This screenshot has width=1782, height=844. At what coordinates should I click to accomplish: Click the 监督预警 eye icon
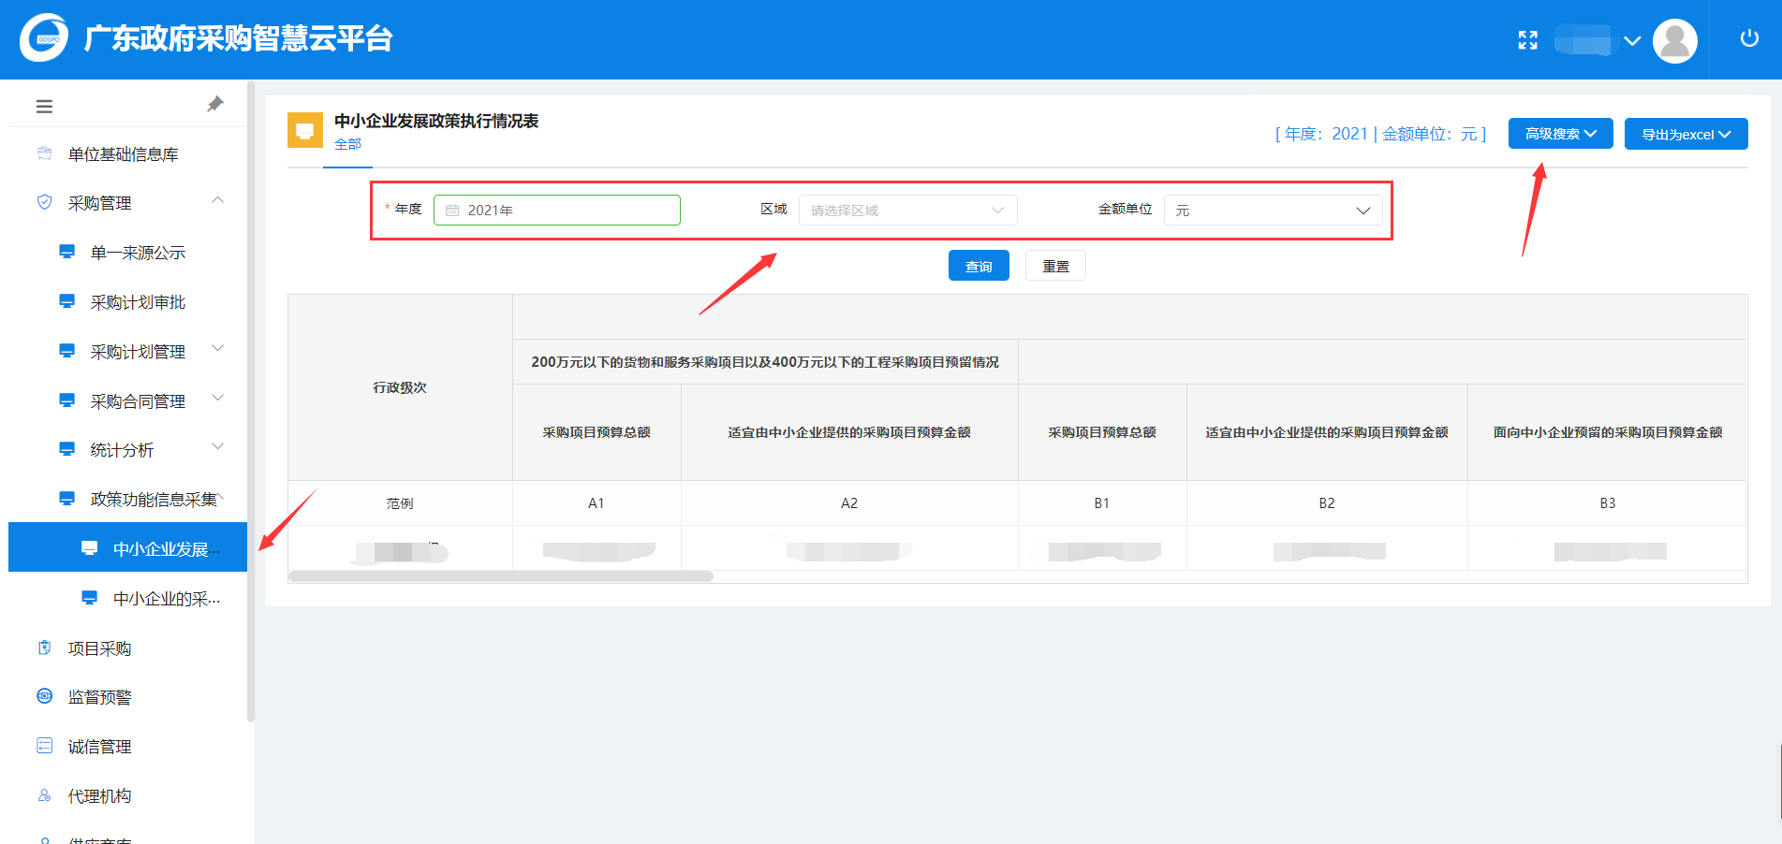44,696
